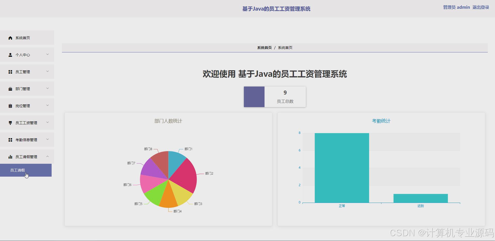
Task: Expand the 个人中心 menu chevron
Action: click(47, 54)
